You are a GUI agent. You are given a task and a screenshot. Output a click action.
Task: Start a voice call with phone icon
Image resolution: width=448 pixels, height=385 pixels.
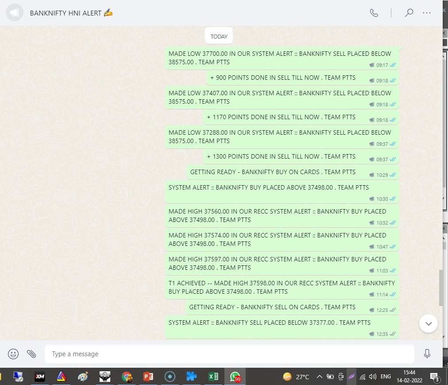pyautogui.click(x=374, y=13)
